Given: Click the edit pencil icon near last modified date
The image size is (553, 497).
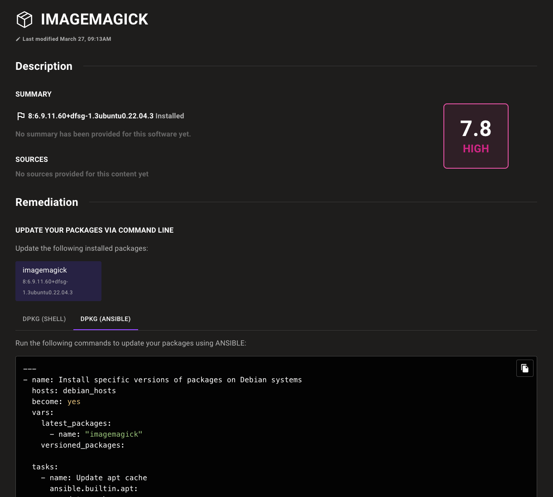Looking at the screenshot, I should pos(18,39).
